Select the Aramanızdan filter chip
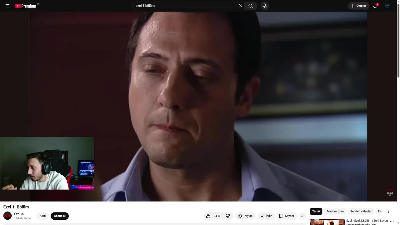 335,212
